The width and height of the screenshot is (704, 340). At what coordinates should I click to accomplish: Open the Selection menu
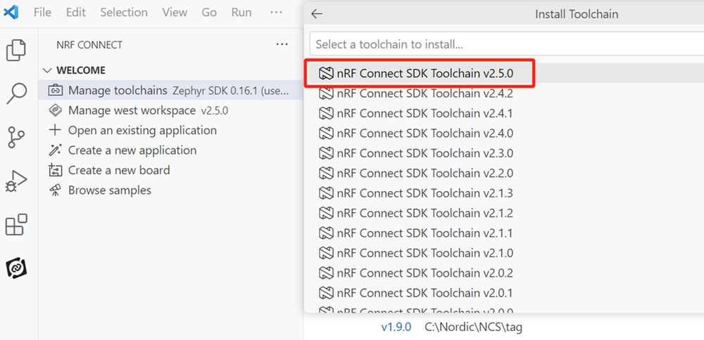[124, 12]
